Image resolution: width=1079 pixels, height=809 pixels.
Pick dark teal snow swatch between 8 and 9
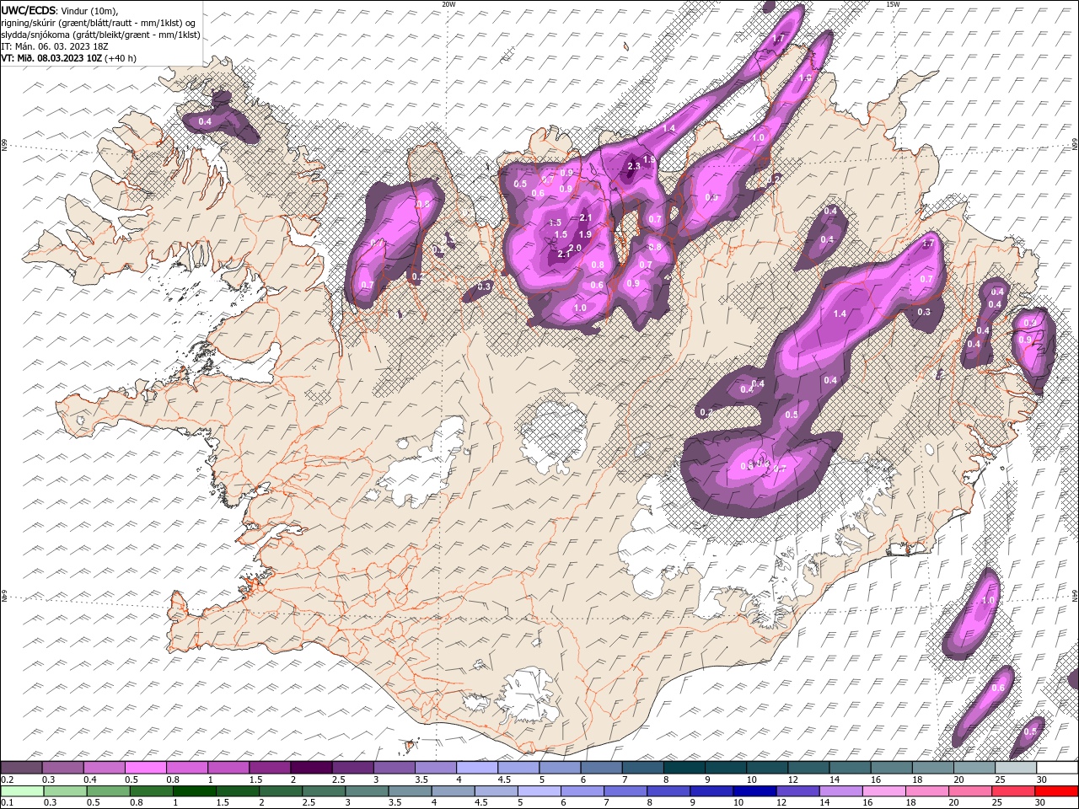[x=684, y=768]
